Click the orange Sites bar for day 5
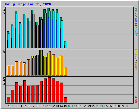Image resolution: width=139 pixels, height=109 pixels. pyautogui.click(x=25, y=70)
